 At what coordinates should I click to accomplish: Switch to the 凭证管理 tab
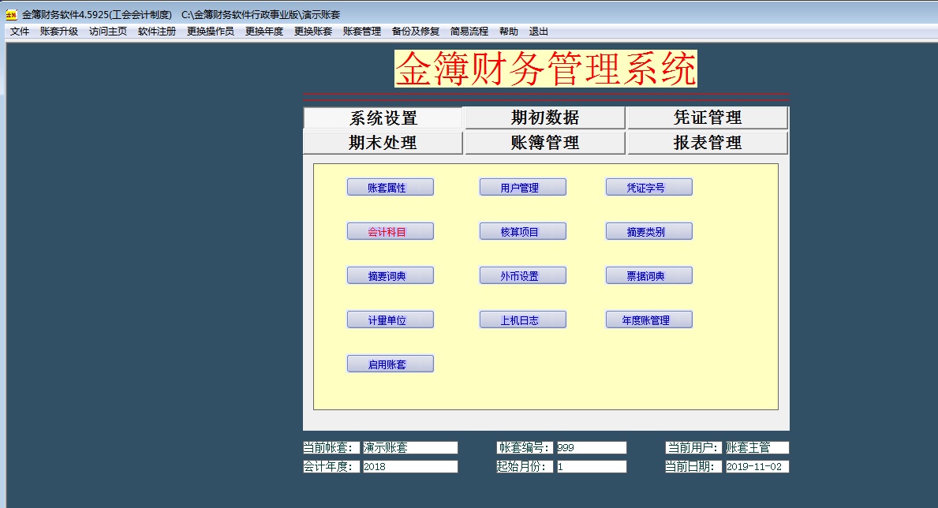pos(708,118)
